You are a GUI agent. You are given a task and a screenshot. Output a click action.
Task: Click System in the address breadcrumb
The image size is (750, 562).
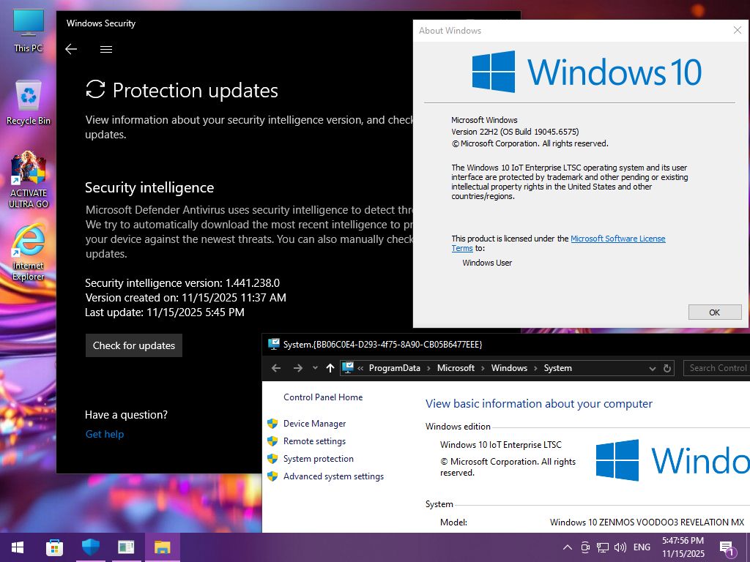[557, 368]
